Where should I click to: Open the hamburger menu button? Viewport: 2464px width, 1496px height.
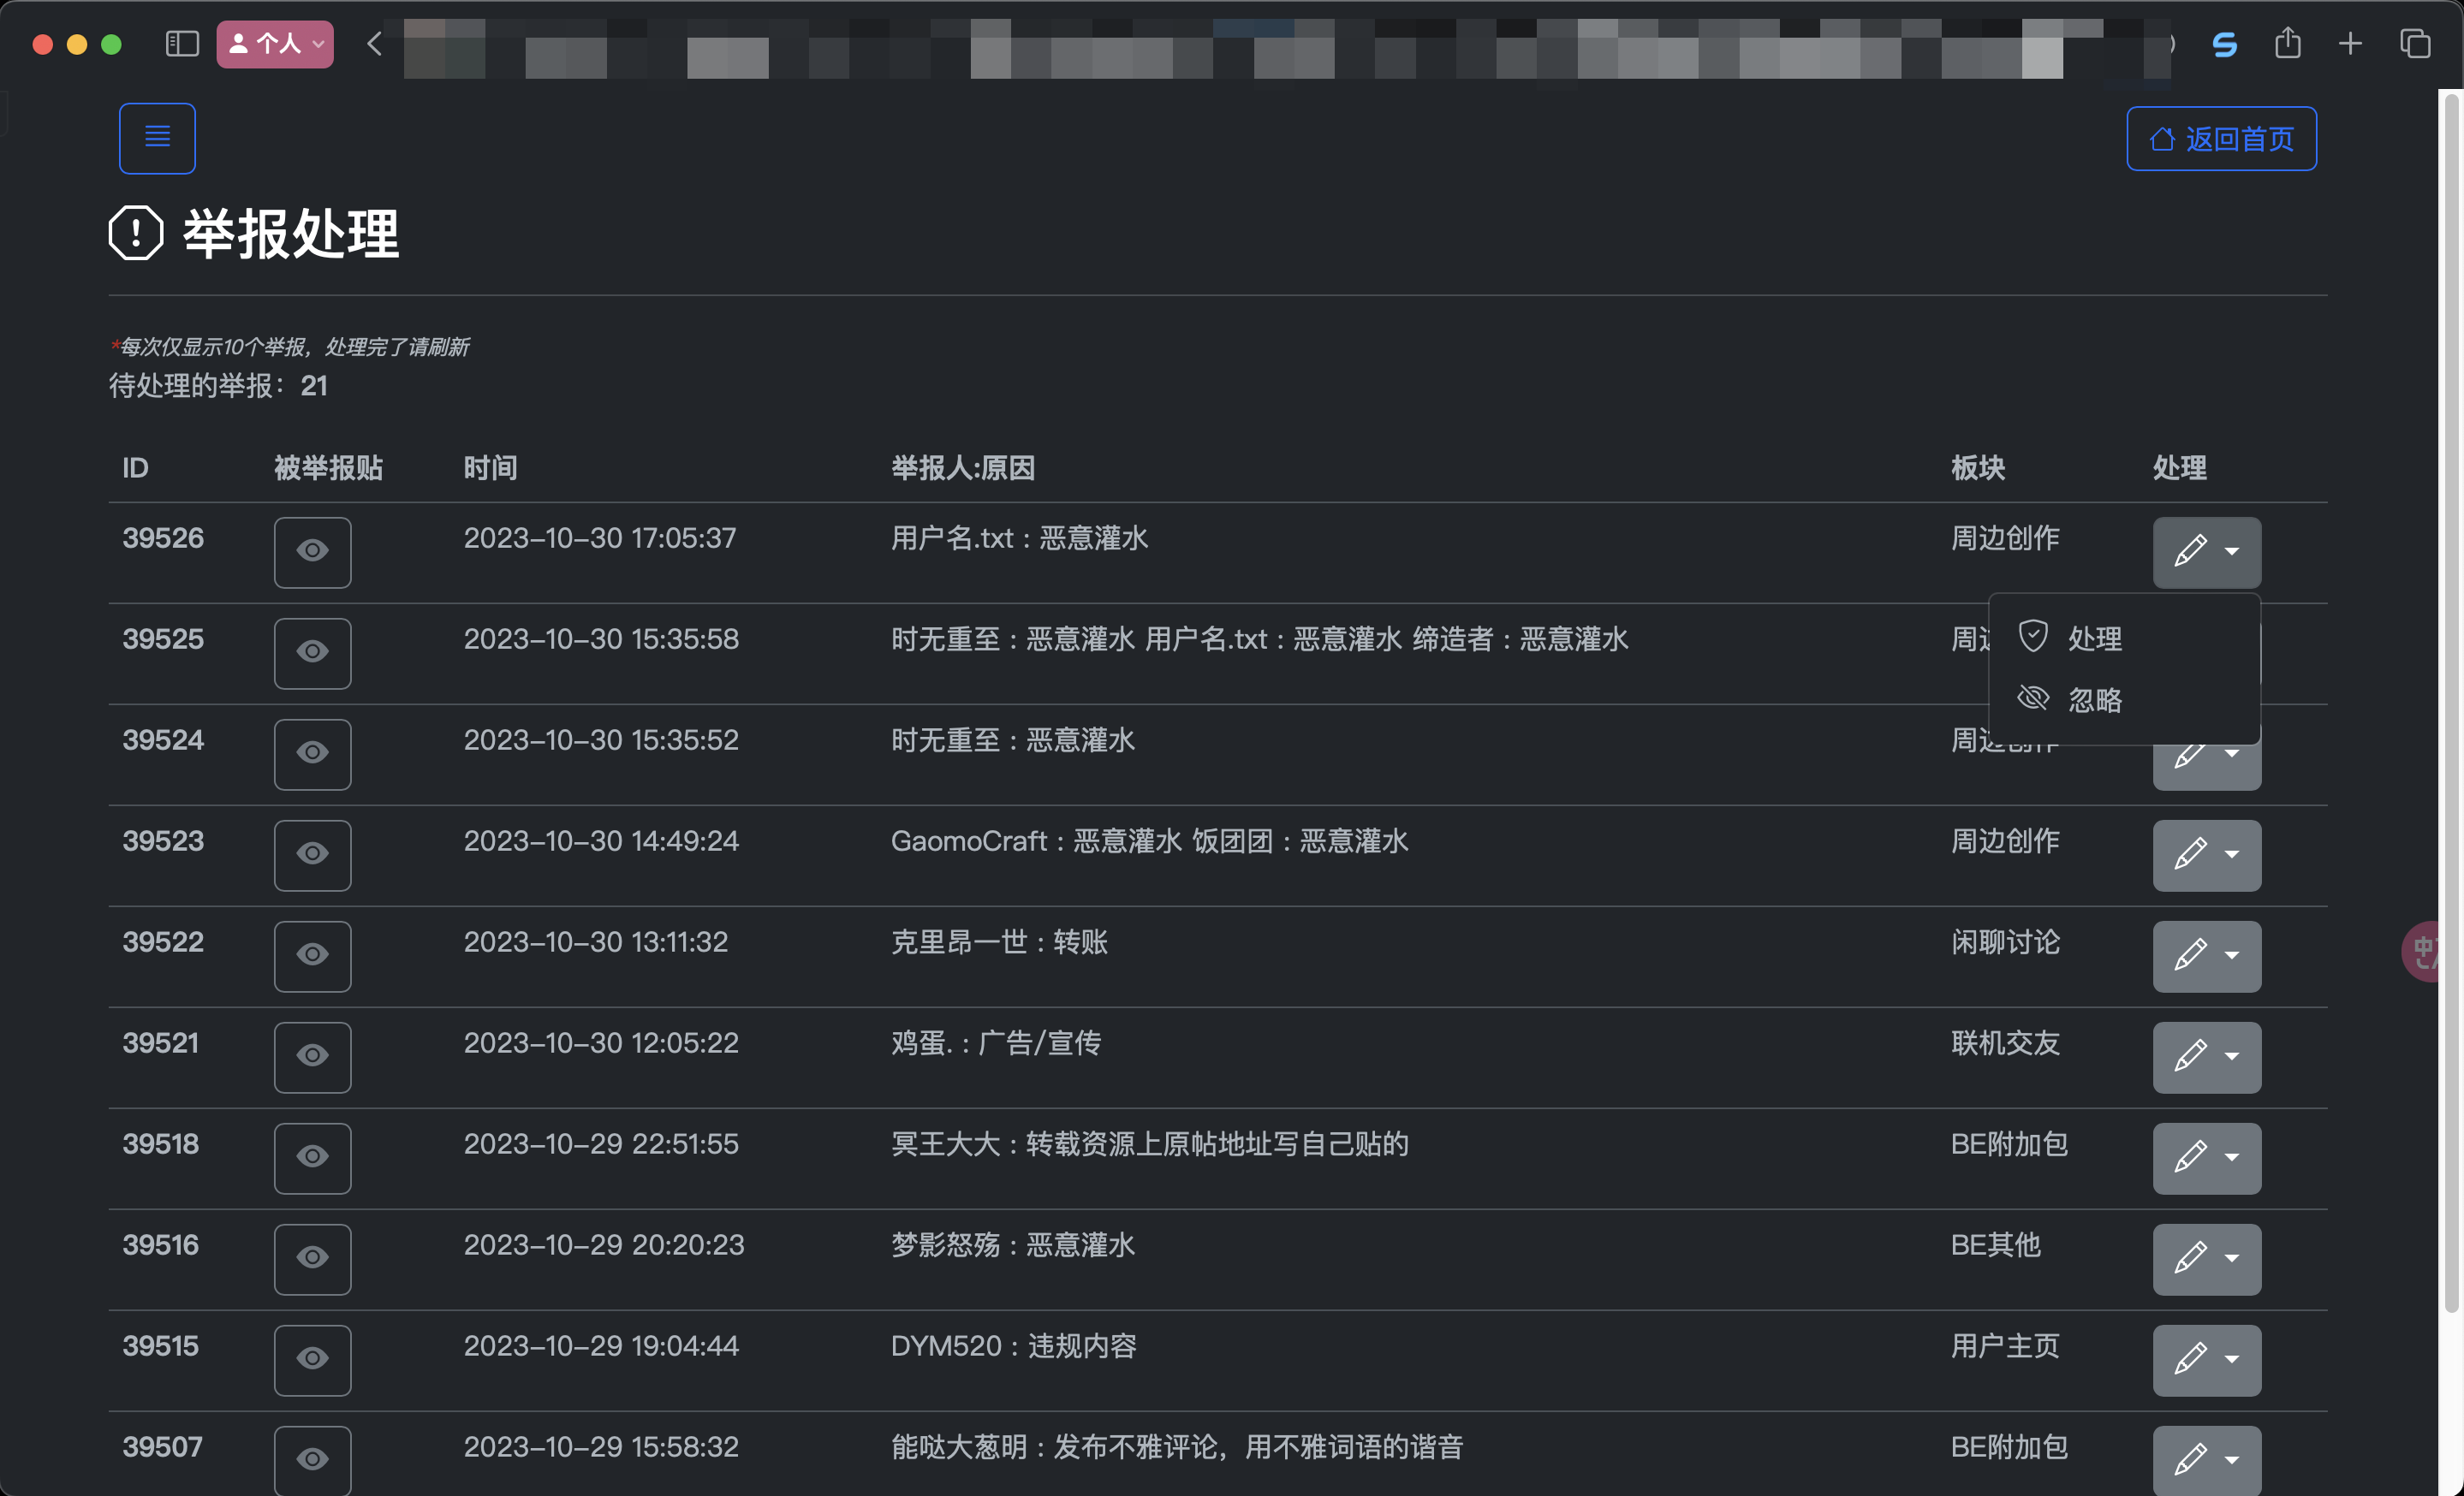[157, 138]
